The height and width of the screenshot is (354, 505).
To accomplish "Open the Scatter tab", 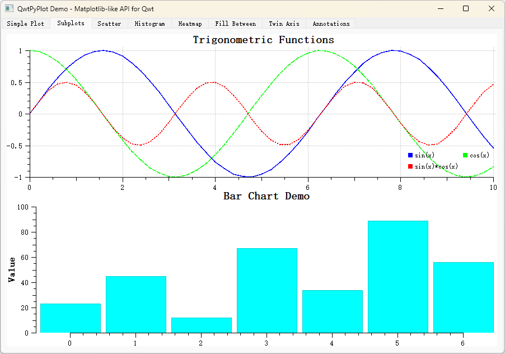I will 110,24.
